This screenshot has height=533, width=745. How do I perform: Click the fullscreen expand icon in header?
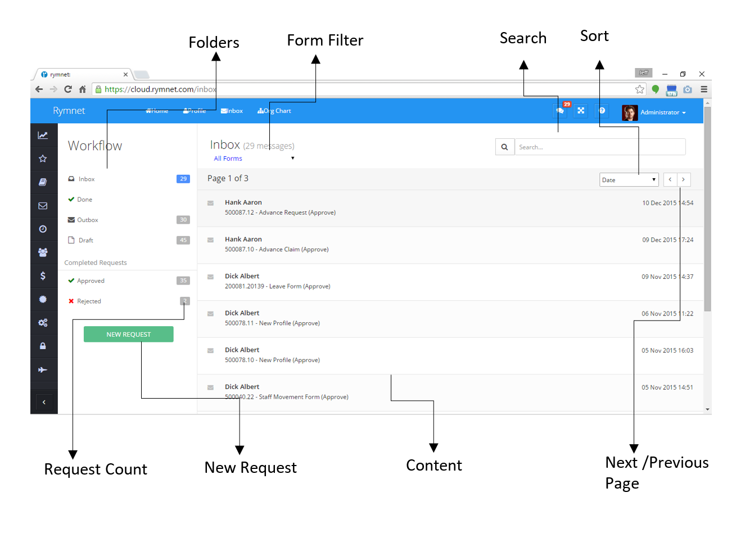[581, 111]
